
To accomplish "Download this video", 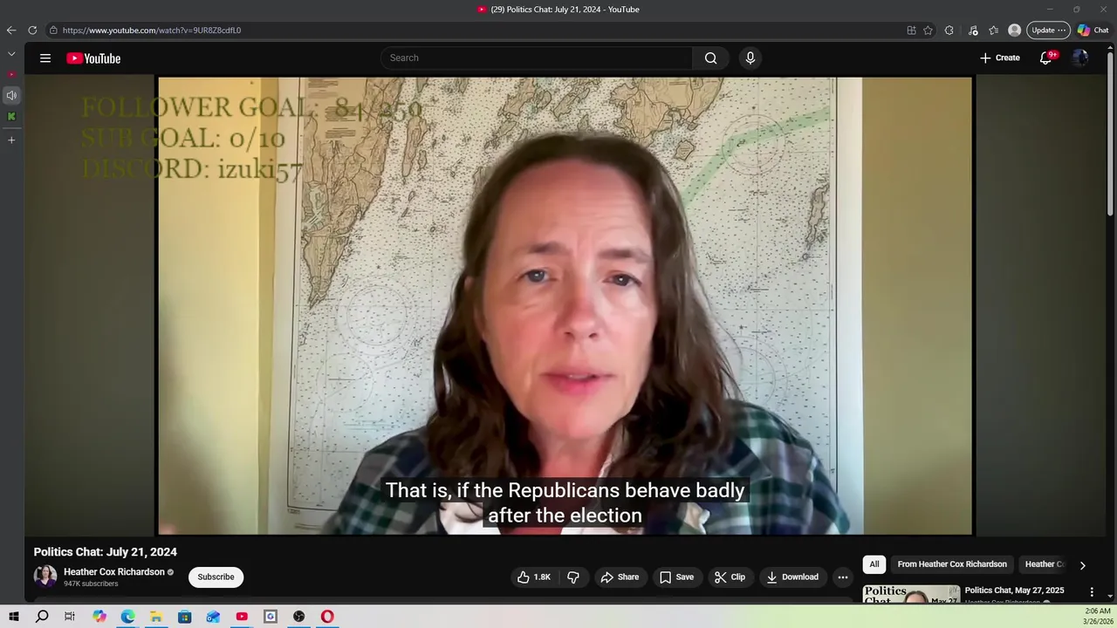I will pyautogui.click(x=792, y=577).
